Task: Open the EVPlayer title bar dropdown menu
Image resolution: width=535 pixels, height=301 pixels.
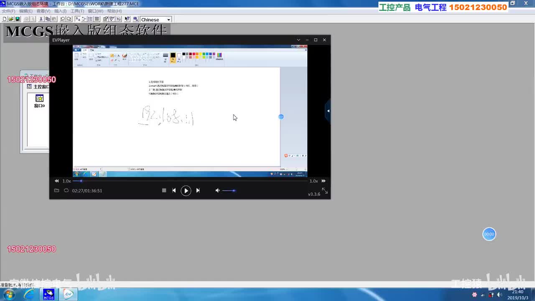Action: [298, 40]
